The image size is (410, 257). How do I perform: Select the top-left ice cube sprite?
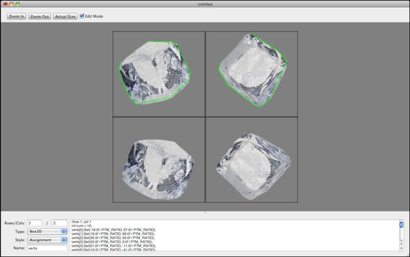[x=153, y=72]
